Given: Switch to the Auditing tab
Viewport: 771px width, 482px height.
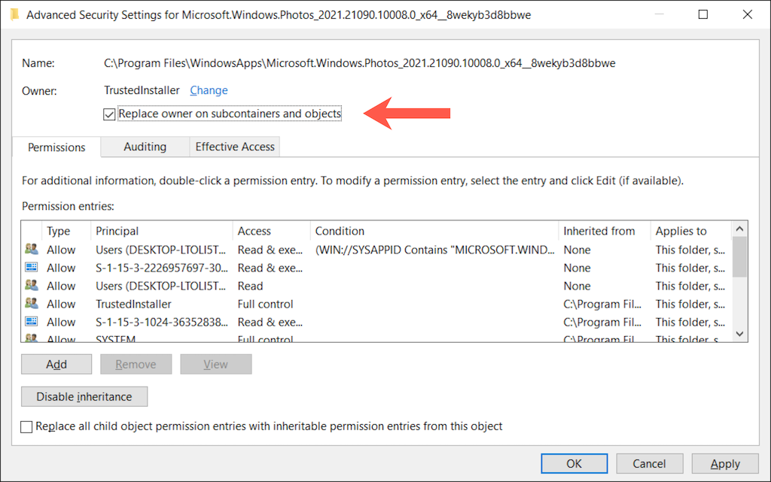Looking at the screenshot, I should (145, 147).
